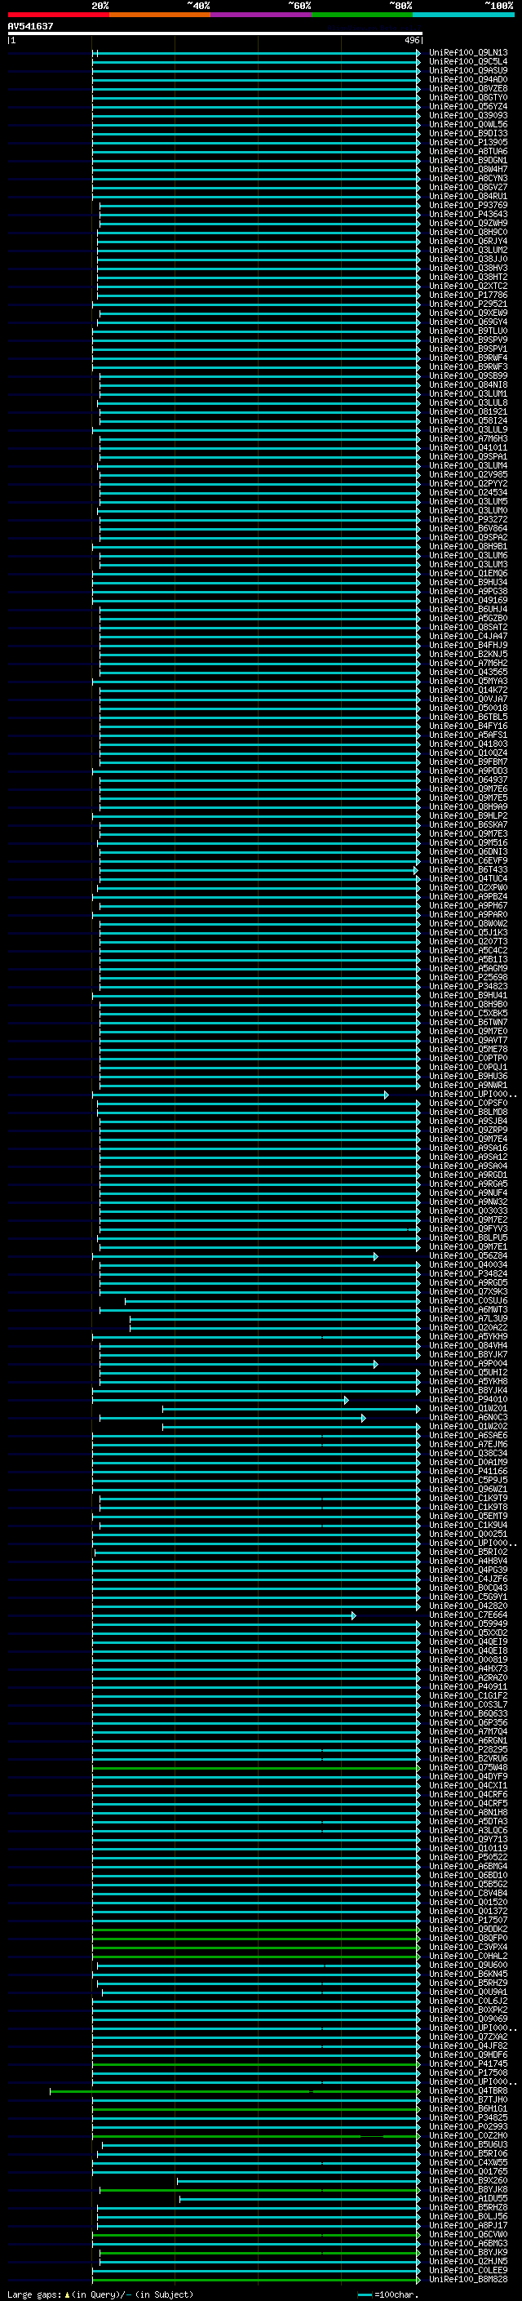Select hit label UniRef100_A1DU55
The width and height of the screenshot is (522, 2301).
tap(468, 2198)
